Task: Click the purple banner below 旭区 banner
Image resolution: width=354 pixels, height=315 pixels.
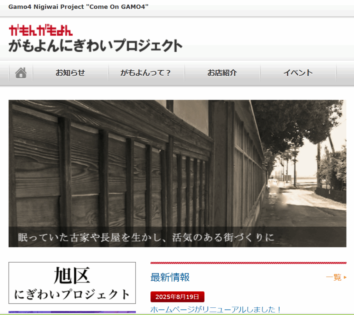Action: [72, 312]
